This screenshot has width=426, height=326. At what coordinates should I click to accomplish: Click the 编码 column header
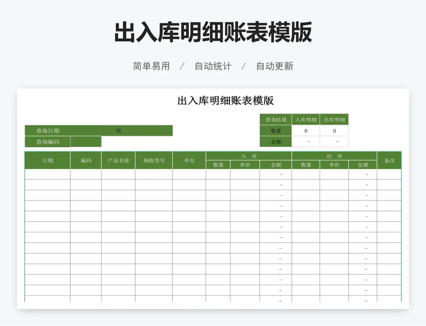coord(86,160)
